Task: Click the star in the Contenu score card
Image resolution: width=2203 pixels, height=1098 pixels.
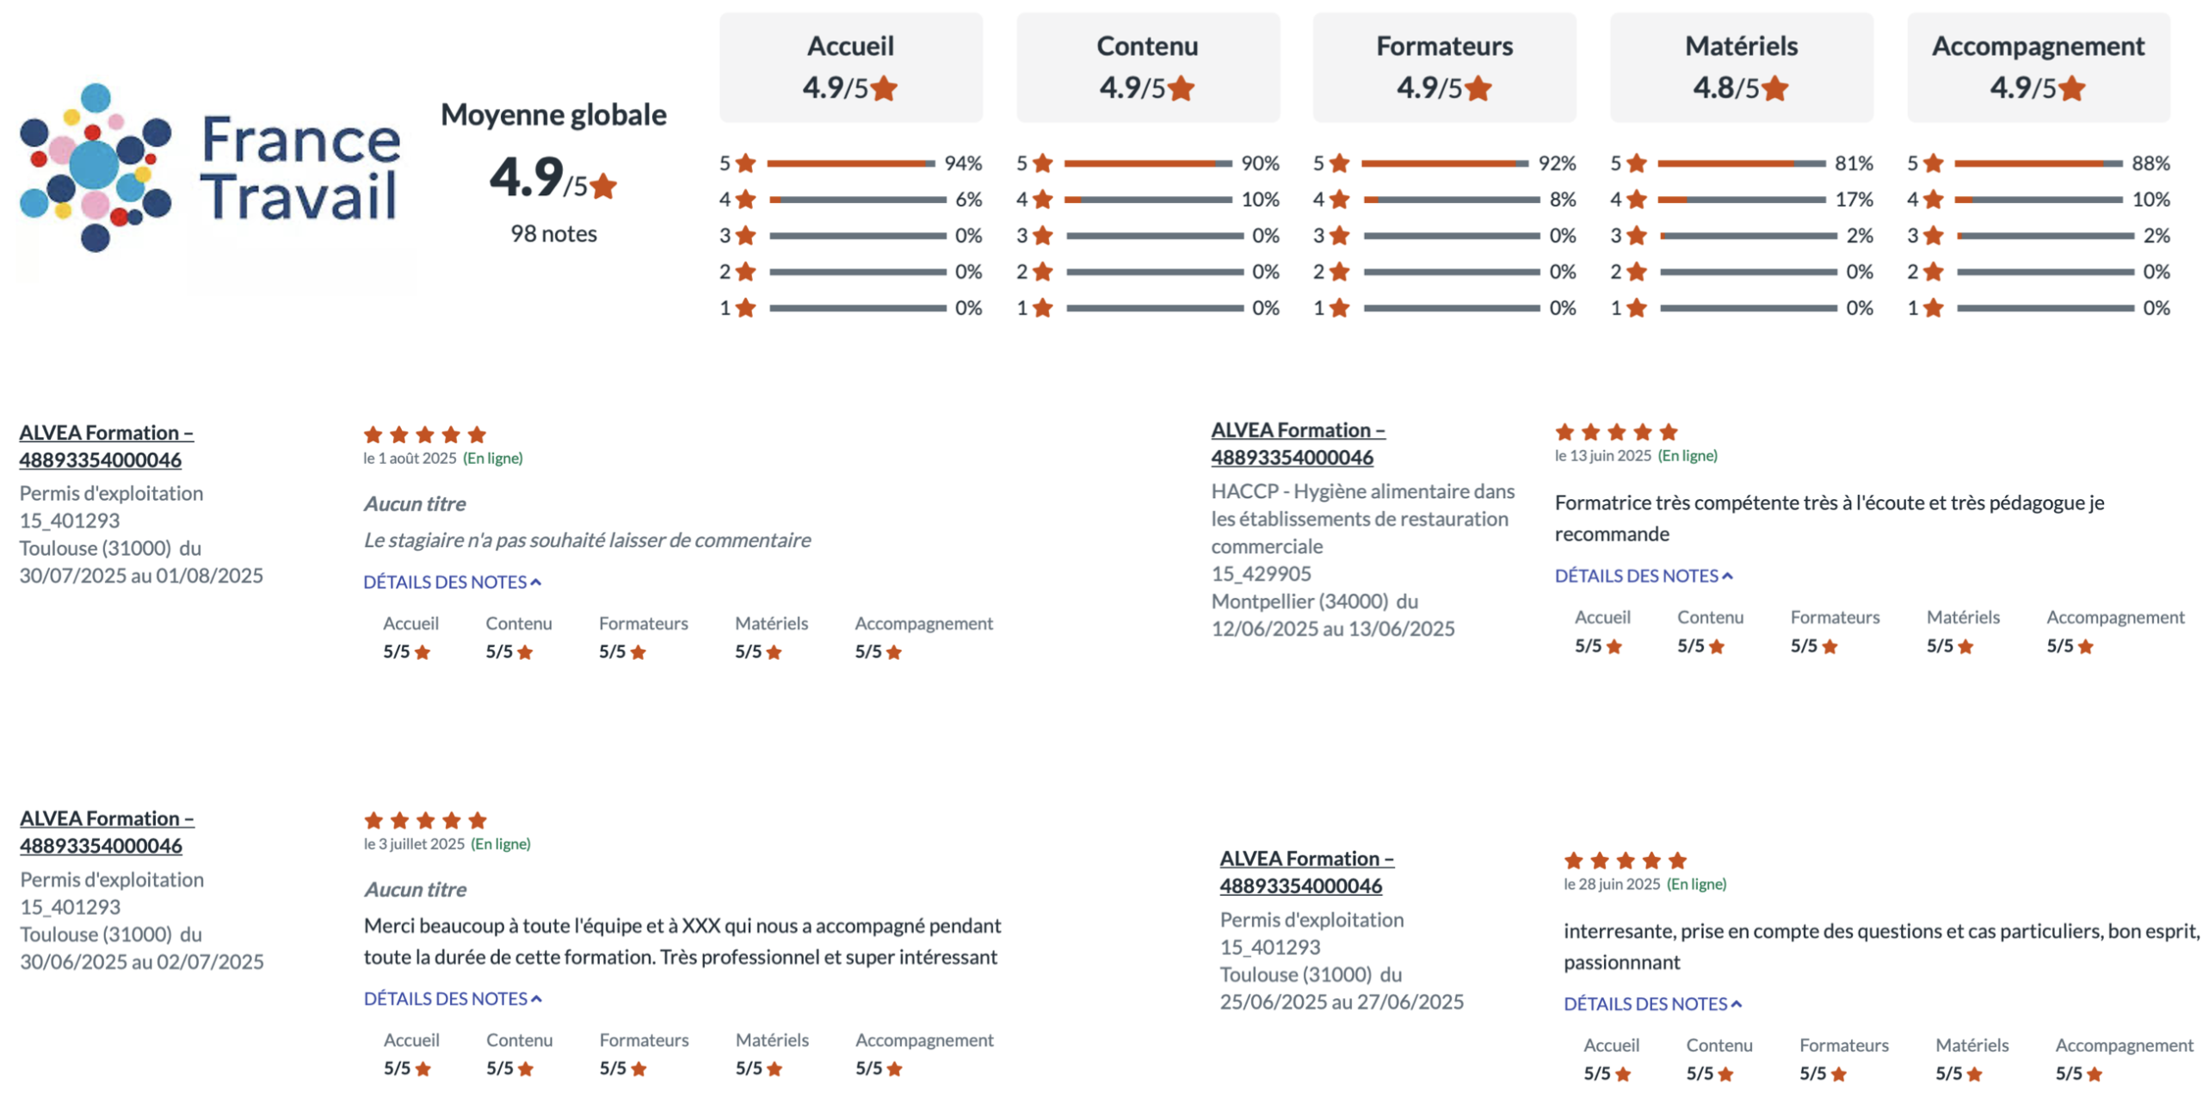Action: [x=1181, y=89]
